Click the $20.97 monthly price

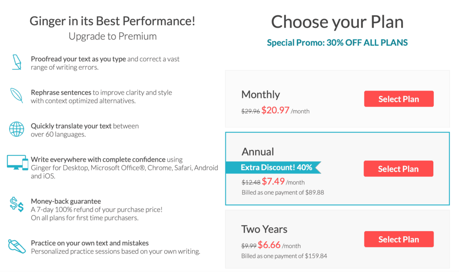[x=275, y=110]
